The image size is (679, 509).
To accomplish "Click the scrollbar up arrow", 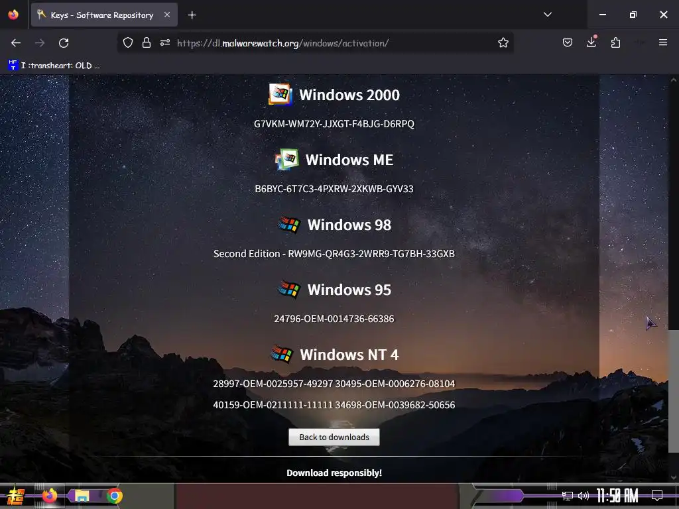I will (x=674, y=80).
